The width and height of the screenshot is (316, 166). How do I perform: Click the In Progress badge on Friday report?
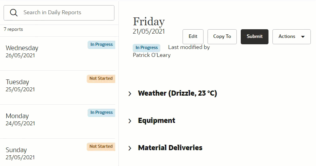(x=147, y=47)
